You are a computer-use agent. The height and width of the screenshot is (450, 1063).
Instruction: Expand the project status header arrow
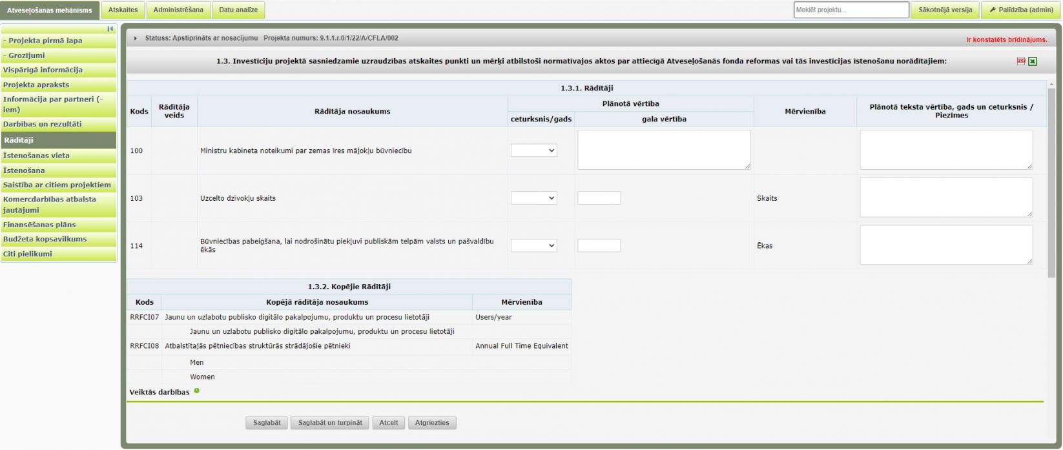click(136, 39)
